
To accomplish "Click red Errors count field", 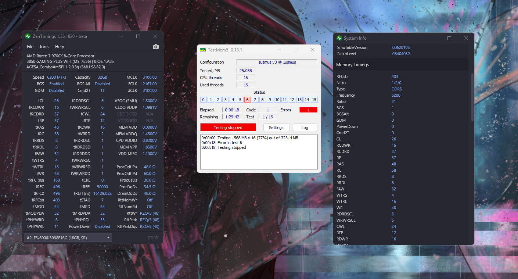I will click(309, 110).
